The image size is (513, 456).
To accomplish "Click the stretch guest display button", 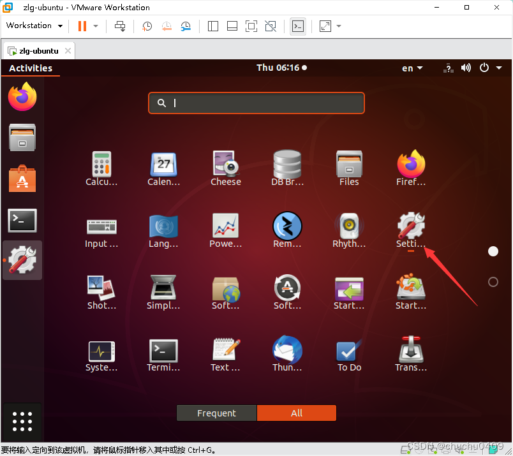I will click(325, 26).
